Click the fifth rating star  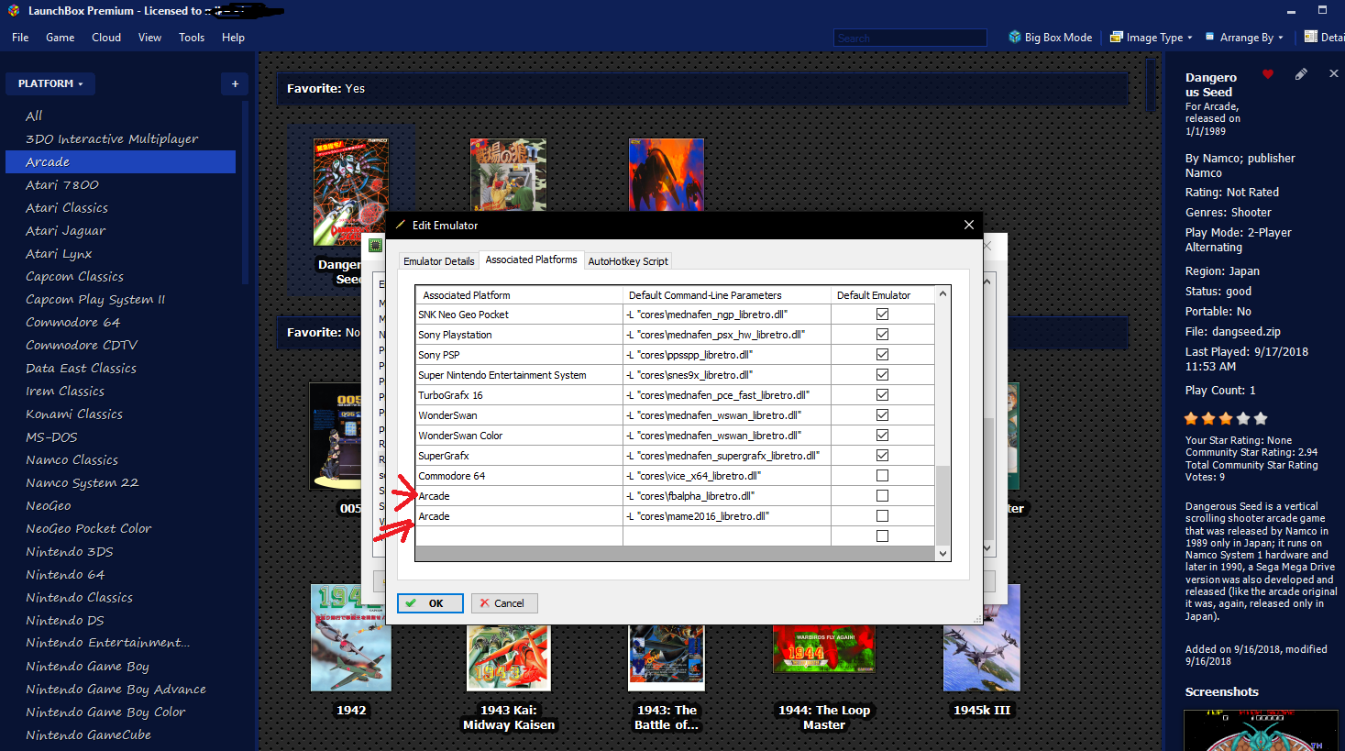pos(1261,418)
